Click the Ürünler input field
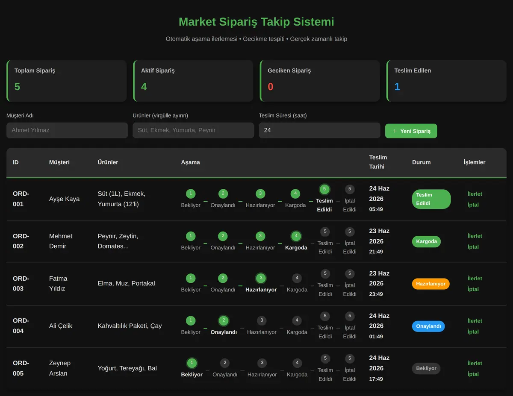The width and height of the screenshot is (513, 396). click(x=193, y=130)
